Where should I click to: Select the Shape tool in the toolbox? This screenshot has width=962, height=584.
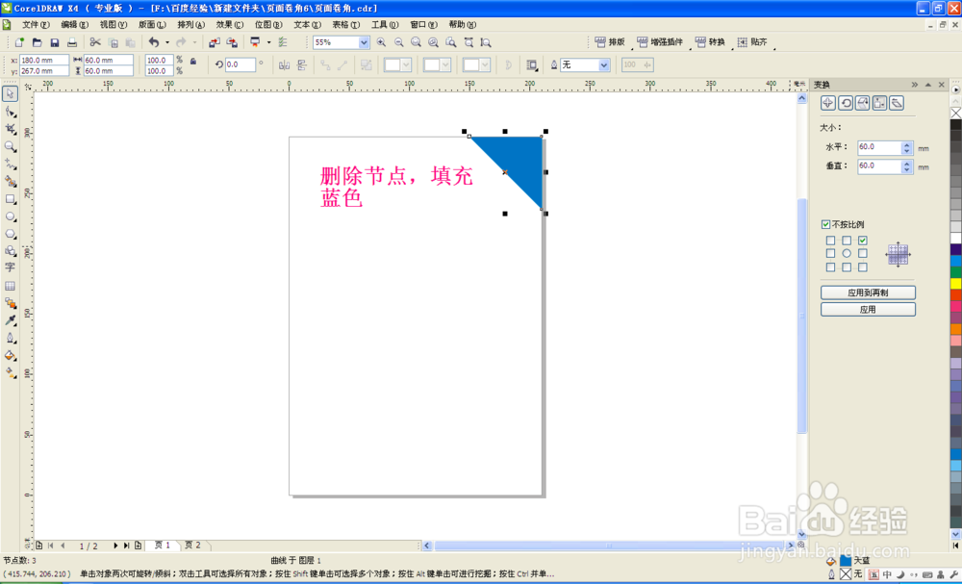11,112
